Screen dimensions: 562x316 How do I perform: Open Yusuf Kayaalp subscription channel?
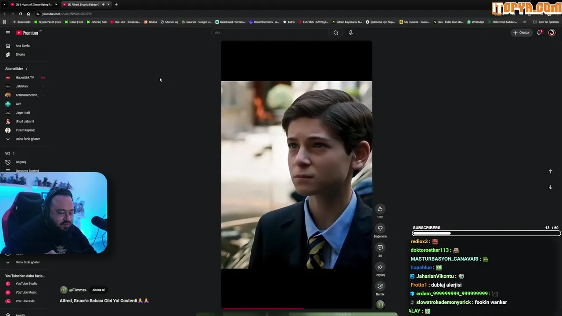pos(25,130)
